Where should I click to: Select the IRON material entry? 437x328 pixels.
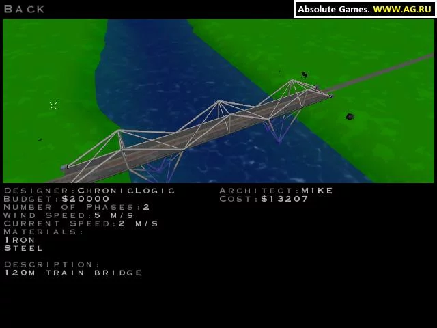pos(20,240)
